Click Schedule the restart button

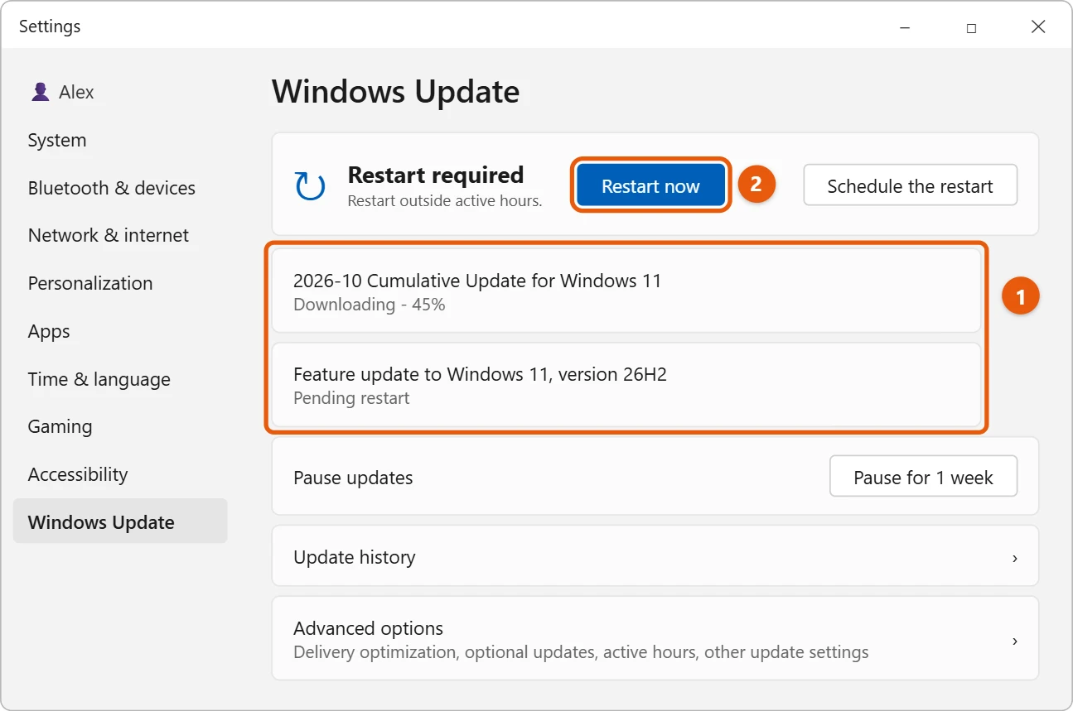click(x=910, y=186)
